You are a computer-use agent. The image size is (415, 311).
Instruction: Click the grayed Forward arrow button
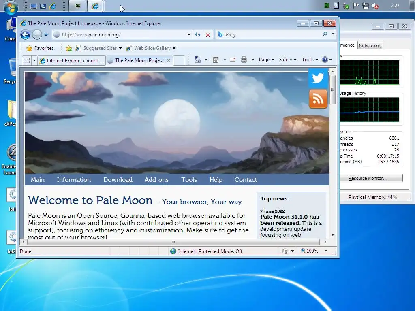pyautogui.click(x=37, y=35)
